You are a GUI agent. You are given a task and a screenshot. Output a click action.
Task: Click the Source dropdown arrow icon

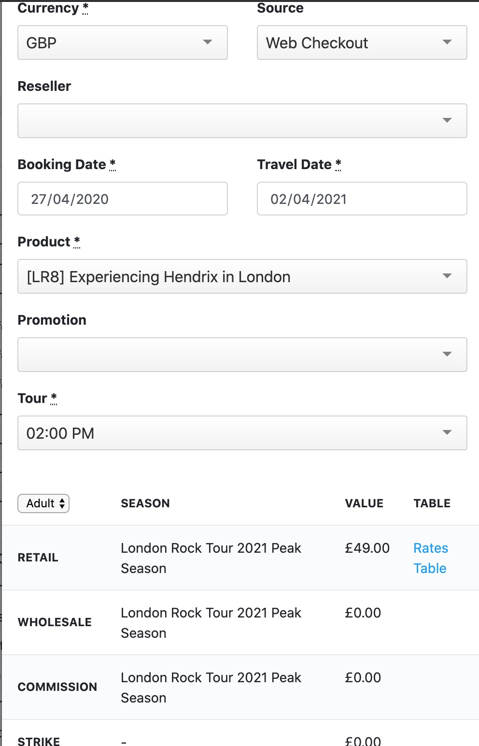(447, 42)
